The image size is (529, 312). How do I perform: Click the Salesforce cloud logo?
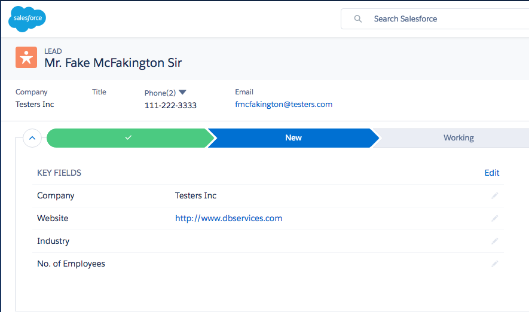pos(27,19)
